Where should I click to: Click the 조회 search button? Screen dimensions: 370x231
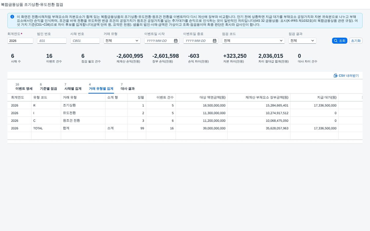pos(340,41)
